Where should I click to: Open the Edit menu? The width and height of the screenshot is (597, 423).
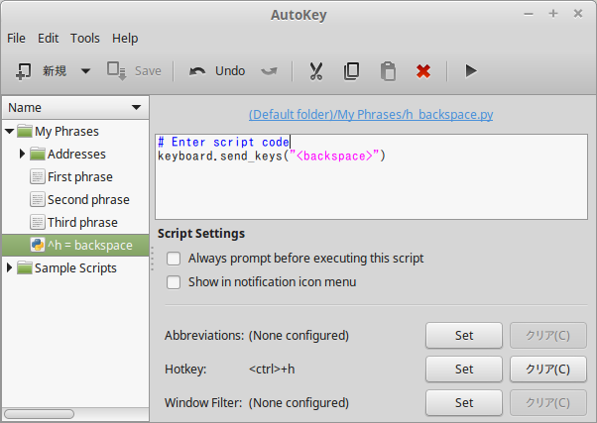(x=48, y=39)
